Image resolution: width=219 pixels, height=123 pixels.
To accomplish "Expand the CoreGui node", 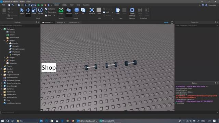I will 1,69.
